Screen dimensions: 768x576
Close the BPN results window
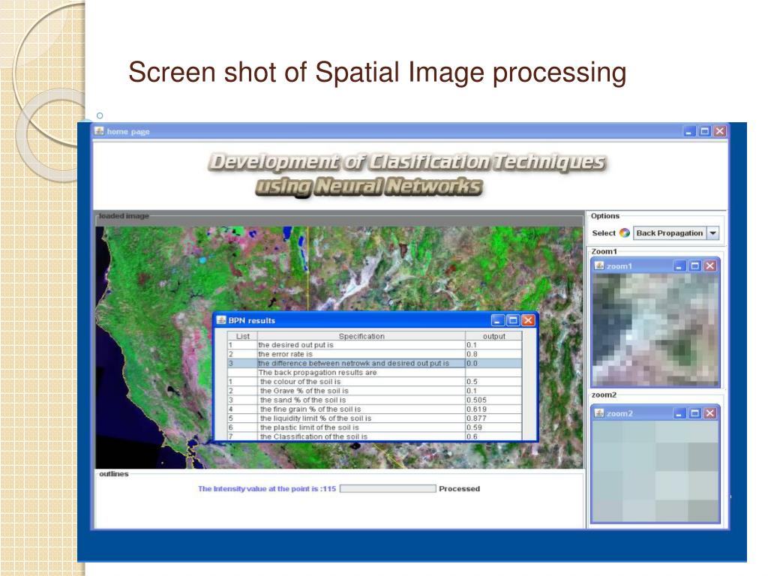pyautogui.click(x=528, y=320)
